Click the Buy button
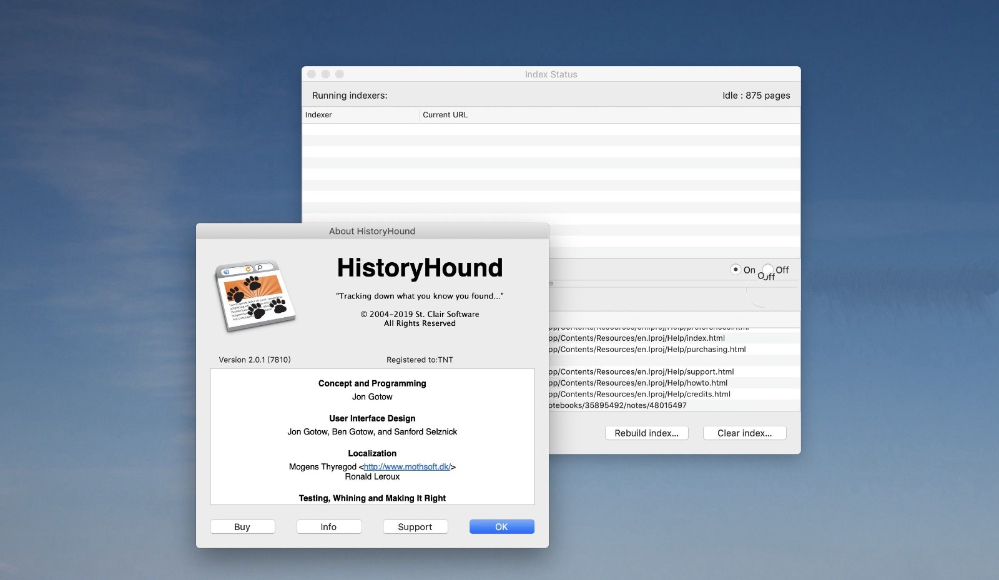Viewport: 999px width, 580px height. 242,527
